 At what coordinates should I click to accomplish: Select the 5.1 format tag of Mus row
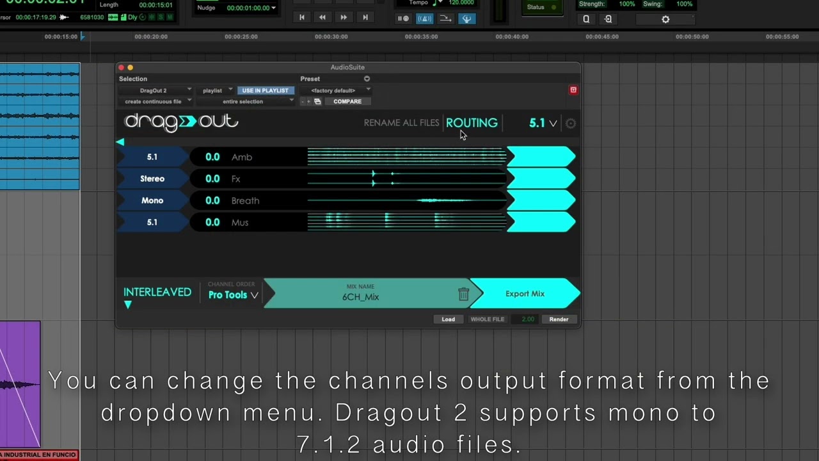pyautogui.click(x=152, y=222)
